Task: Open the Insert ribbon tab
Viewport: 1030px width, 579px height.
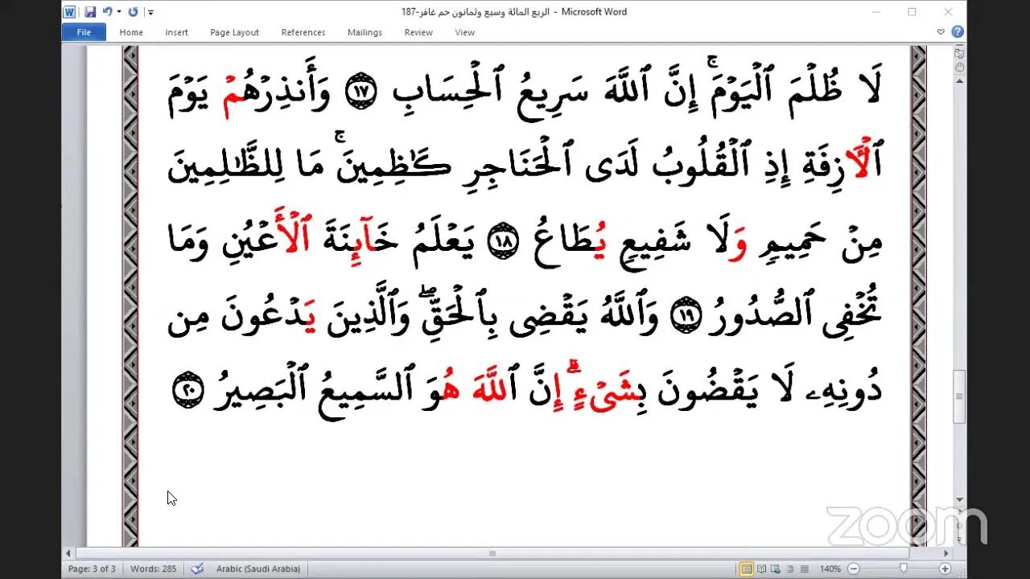Action: 176,32
